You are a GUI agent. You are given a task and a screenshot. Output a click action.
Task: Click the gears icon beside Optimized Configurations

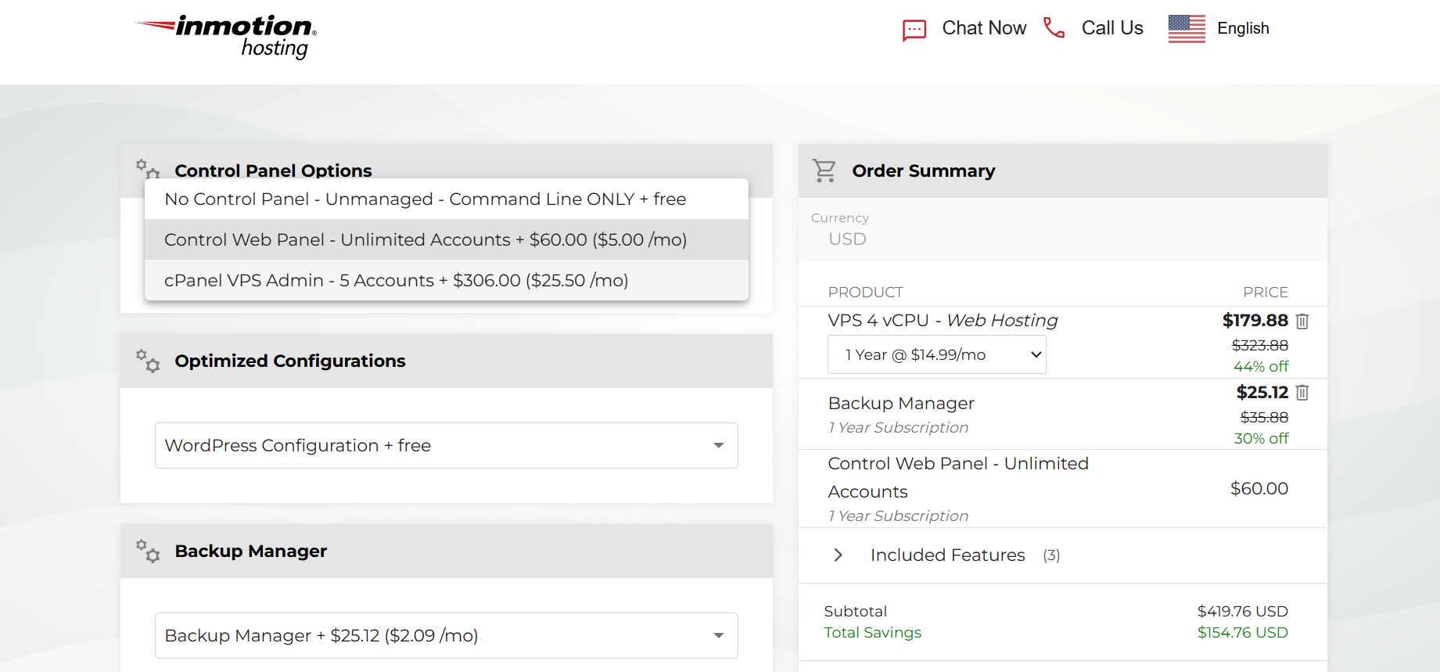tap(148, 361)
